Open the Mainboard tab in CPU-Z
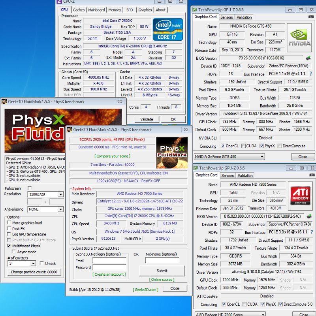 pos(96,10)
